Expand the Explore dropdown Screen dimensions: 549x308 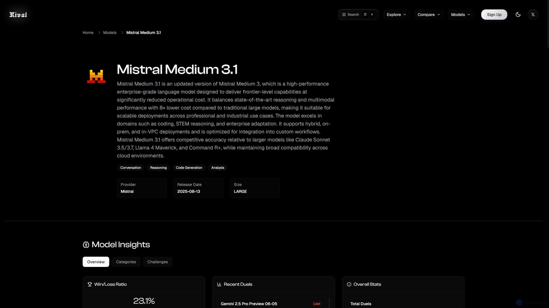click(x=396, y=15)
